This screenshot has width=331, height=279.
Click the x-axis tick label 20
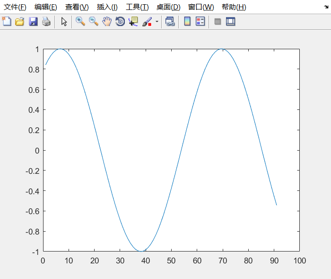pyautogui.click(x=95, y=261)
